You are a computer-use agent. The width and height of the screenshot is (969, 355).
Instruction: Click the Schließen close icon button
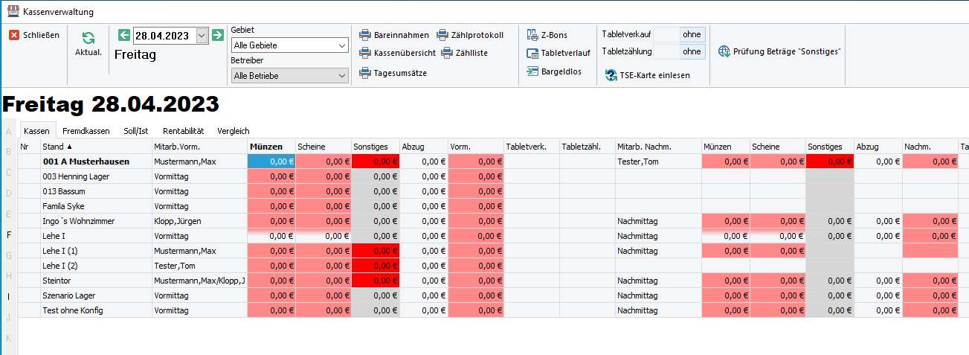point(15,35)
